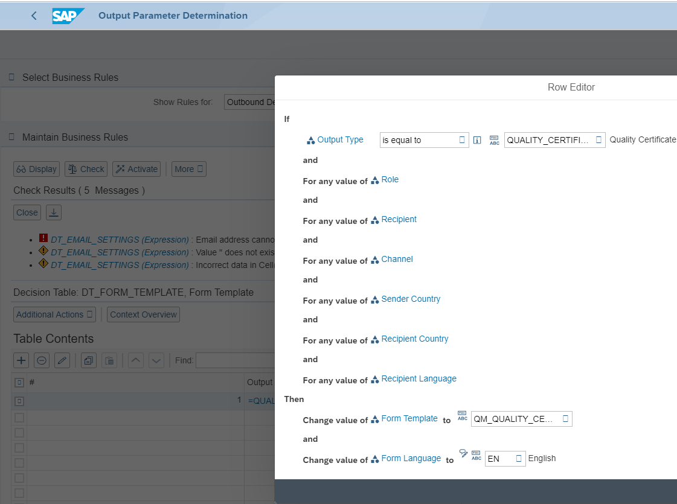The width and height of the screenshot is (677, 504).
Task: Click the =QUAL cell in row 1
Action: pos(261,401)
